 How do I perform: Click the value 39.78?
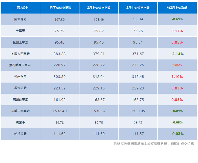pos(60,123)
